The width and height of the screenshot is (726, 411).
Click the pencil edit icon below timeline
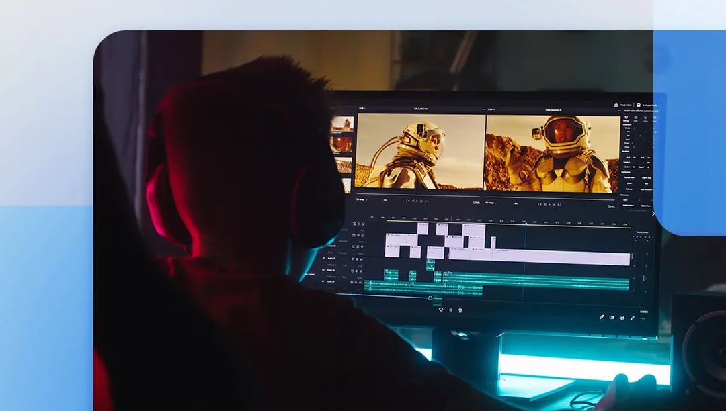click(602, 316)
